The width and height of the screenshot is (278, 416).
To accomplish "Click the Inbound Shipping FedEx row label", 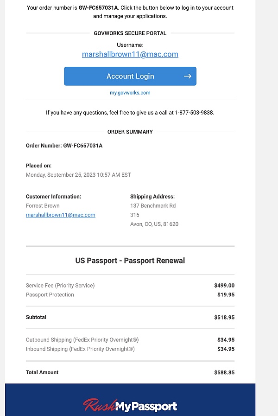I will click(x=80, y=349).
